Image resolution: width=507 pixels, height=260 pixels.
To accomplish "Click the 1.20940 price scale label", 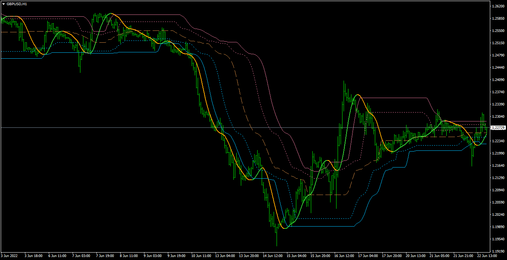I will pyautogui.click(x=498, y=190).
